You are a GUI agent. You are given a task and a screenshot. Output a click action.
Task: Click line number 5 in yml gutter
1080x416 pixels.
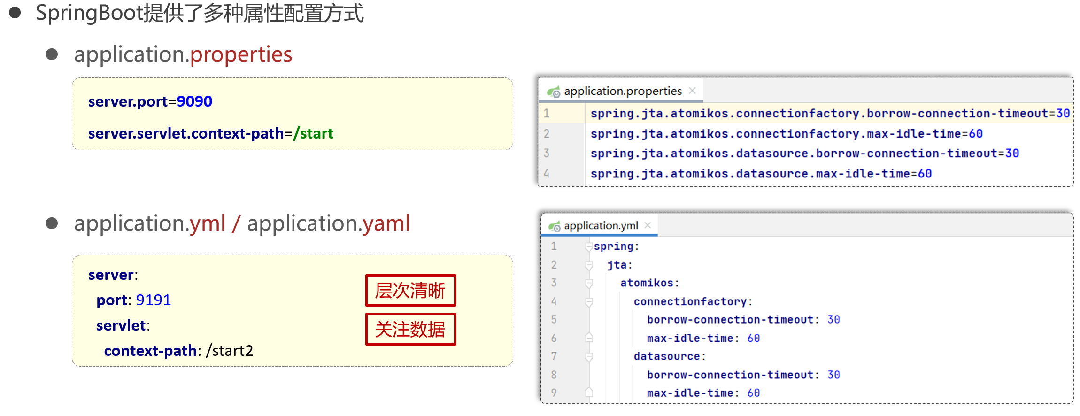click(x=554, y=320)
